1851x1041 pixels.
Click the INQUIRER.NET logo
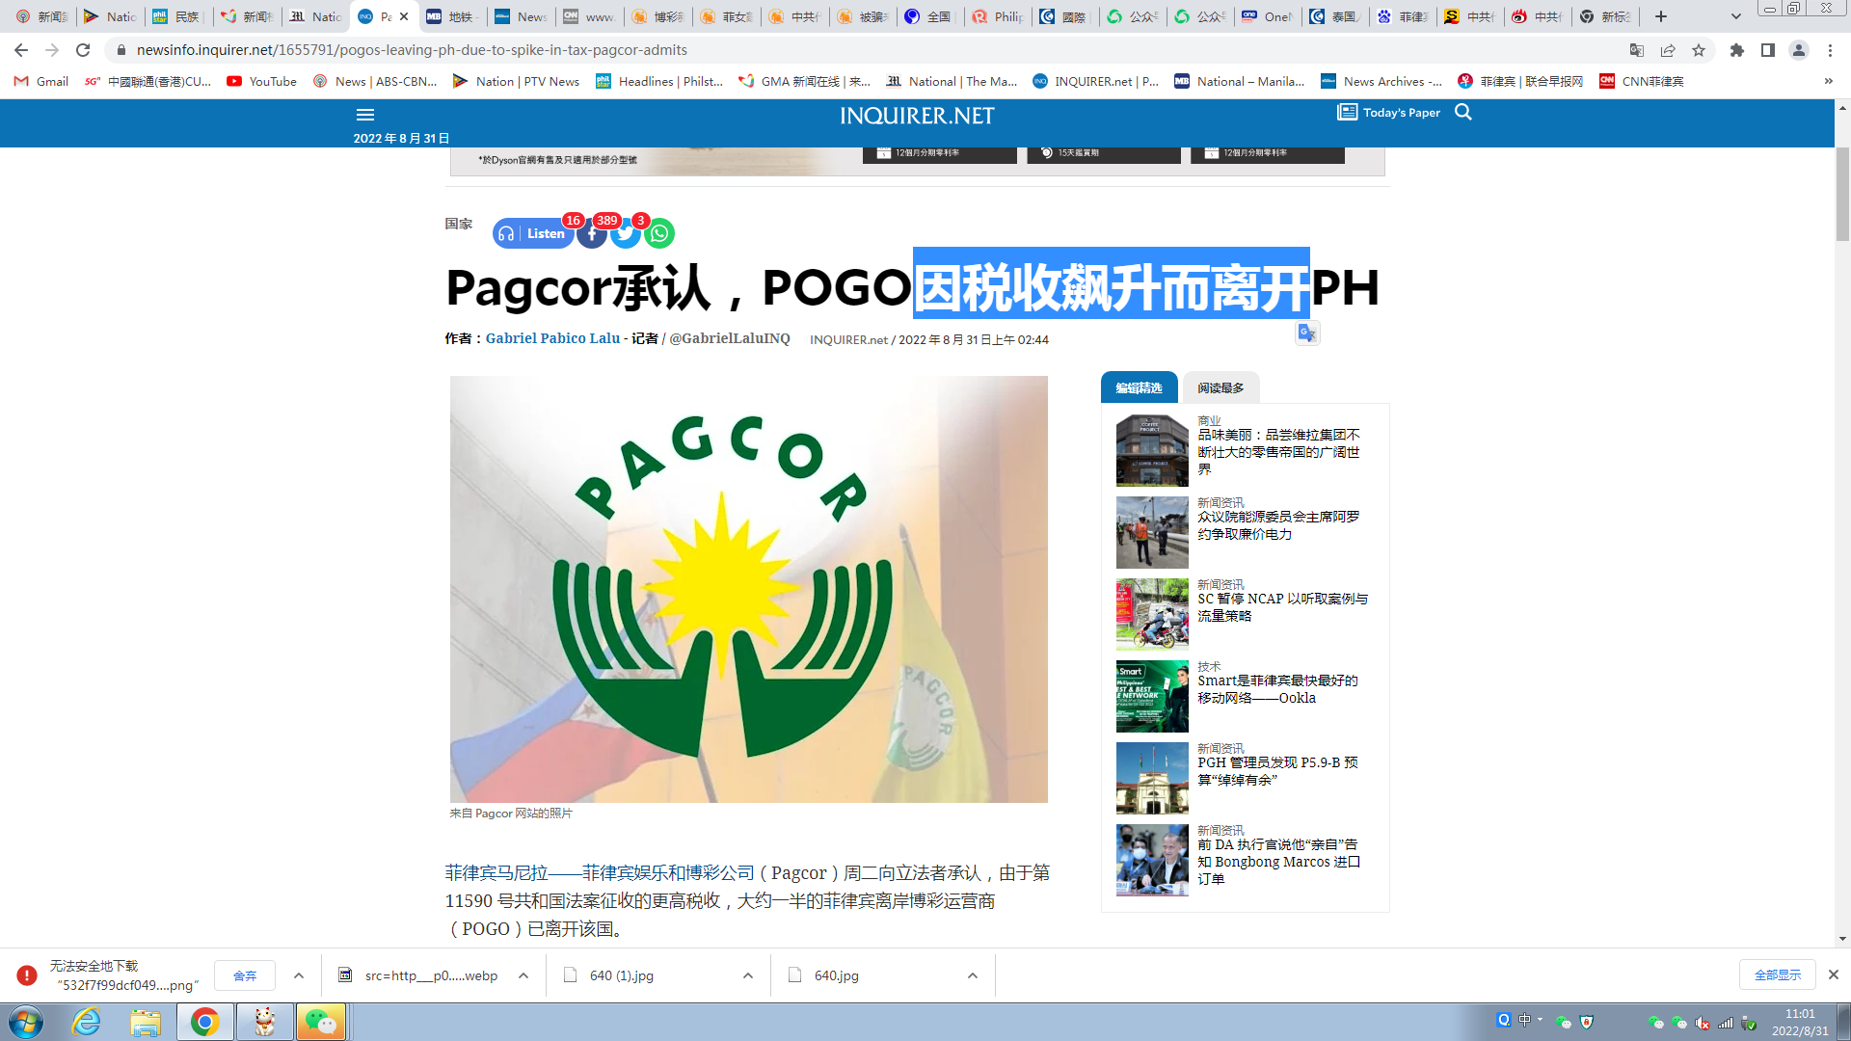[x=917, y=116]
